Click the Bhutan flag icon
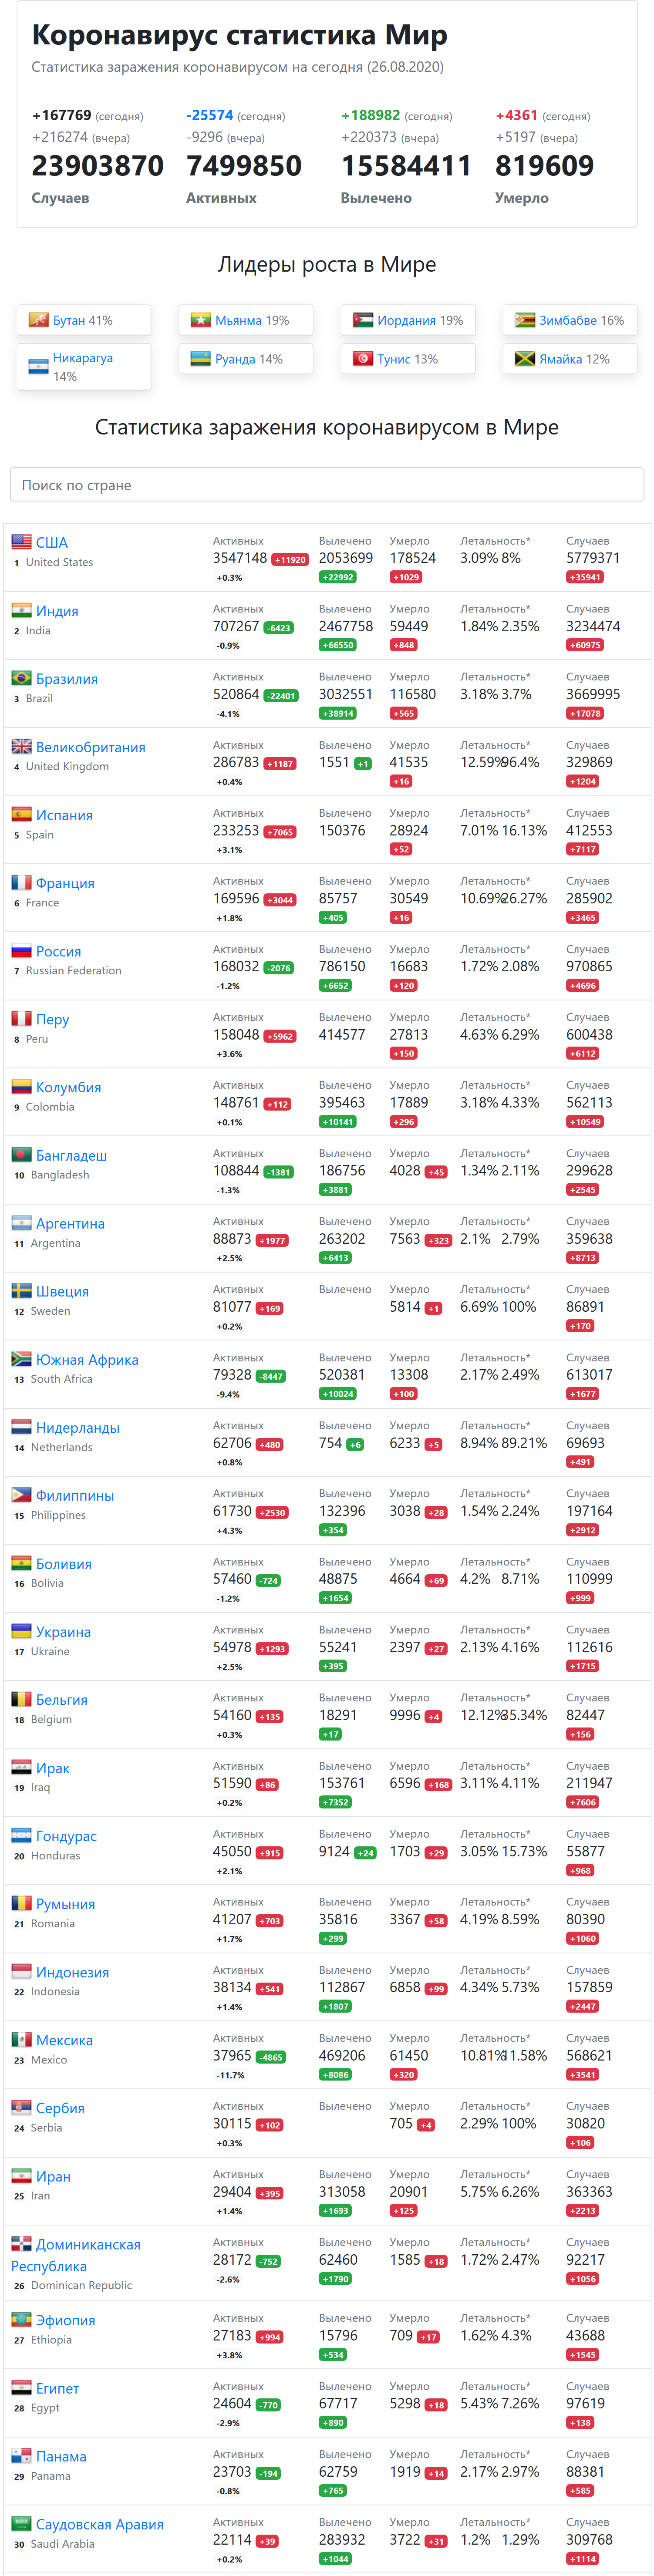 [39, 320]
